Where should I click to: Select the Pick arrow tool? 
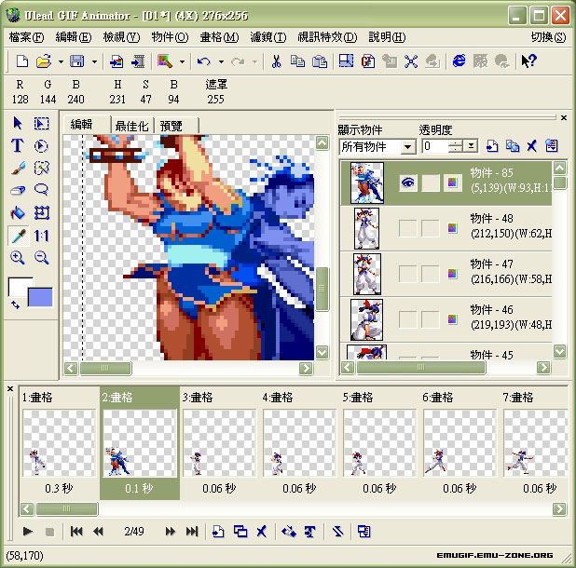[18, 123]
